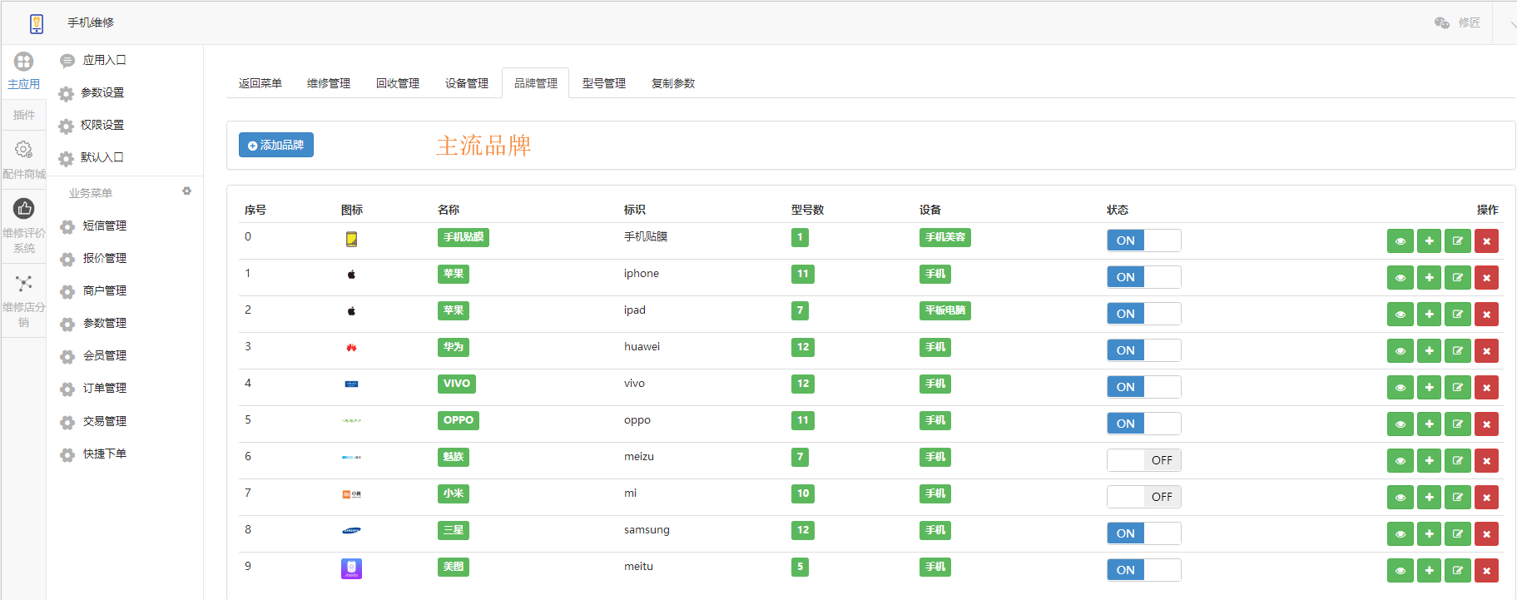
Task: Click the 手机美容 device badge
Action: [945, 237]
